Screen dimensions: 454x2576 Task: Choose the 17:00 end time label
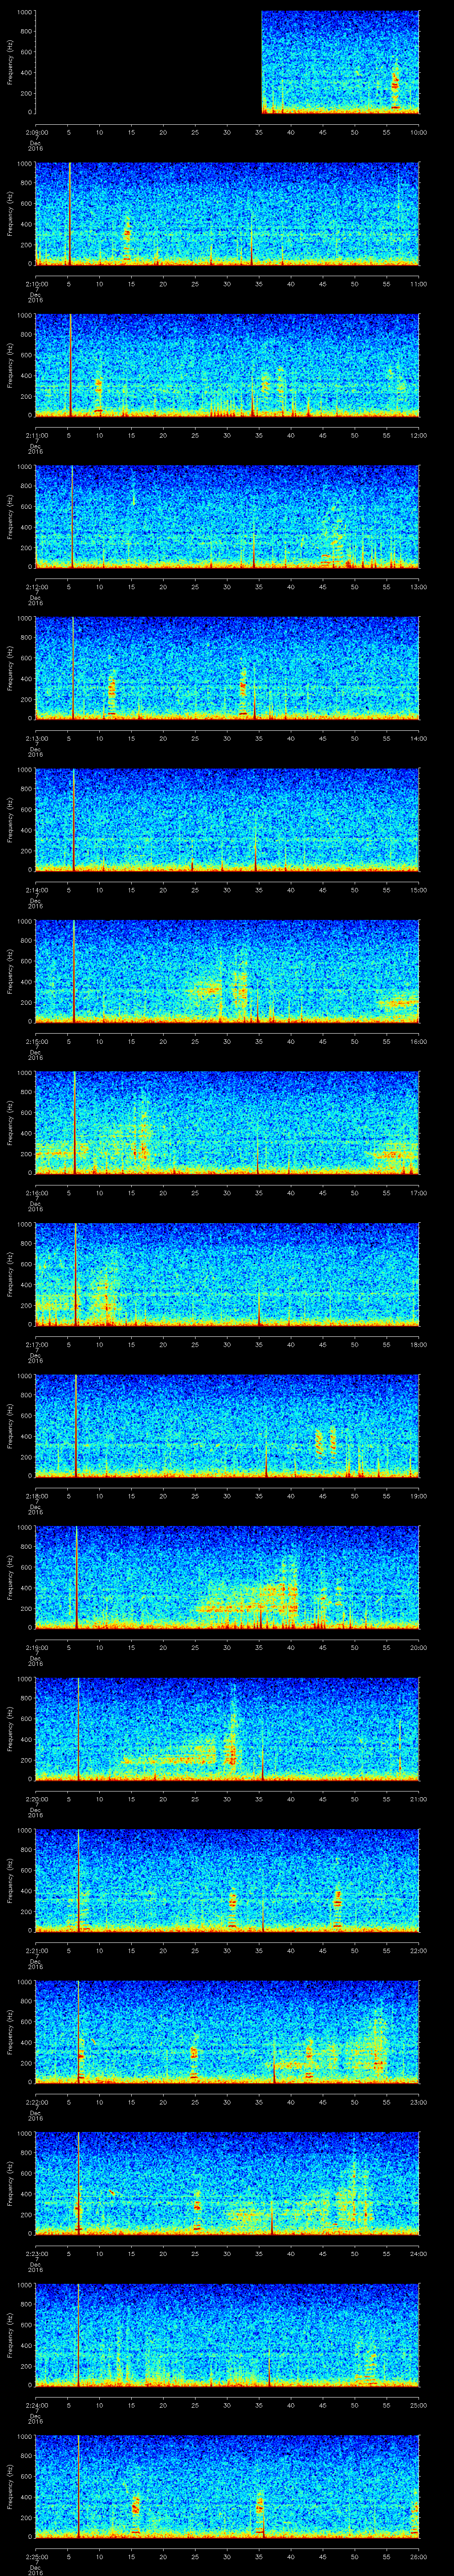click(x=418, y=1193)
